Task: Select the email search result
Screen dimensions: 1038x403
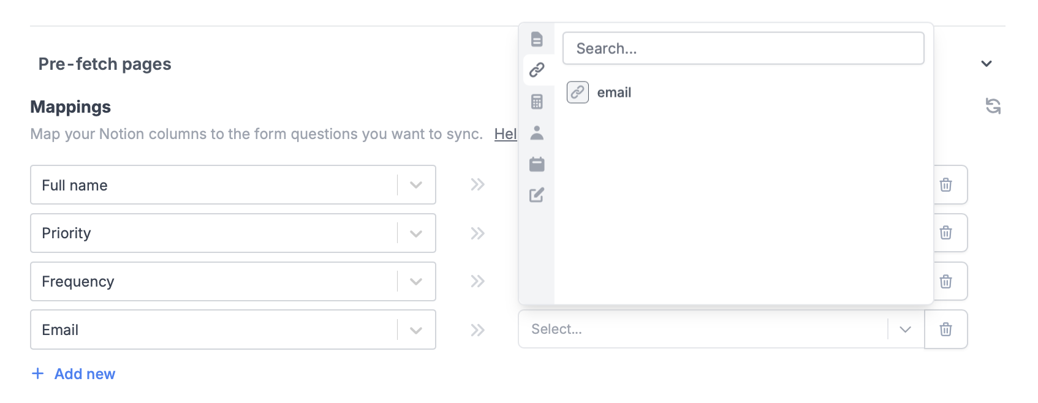Action: click(615, 92)
